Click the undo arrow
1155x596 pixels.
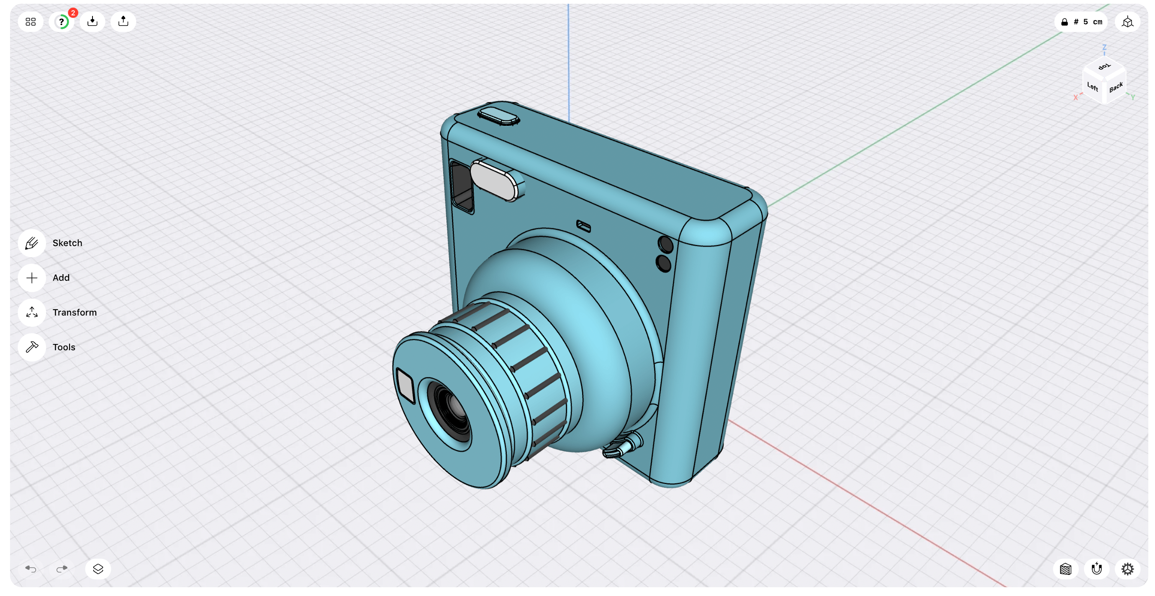tap(31, 569)
